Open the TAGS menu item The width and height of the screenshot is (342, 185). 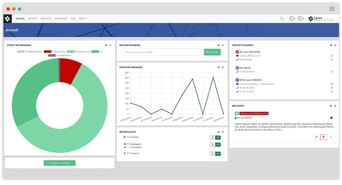73,19
